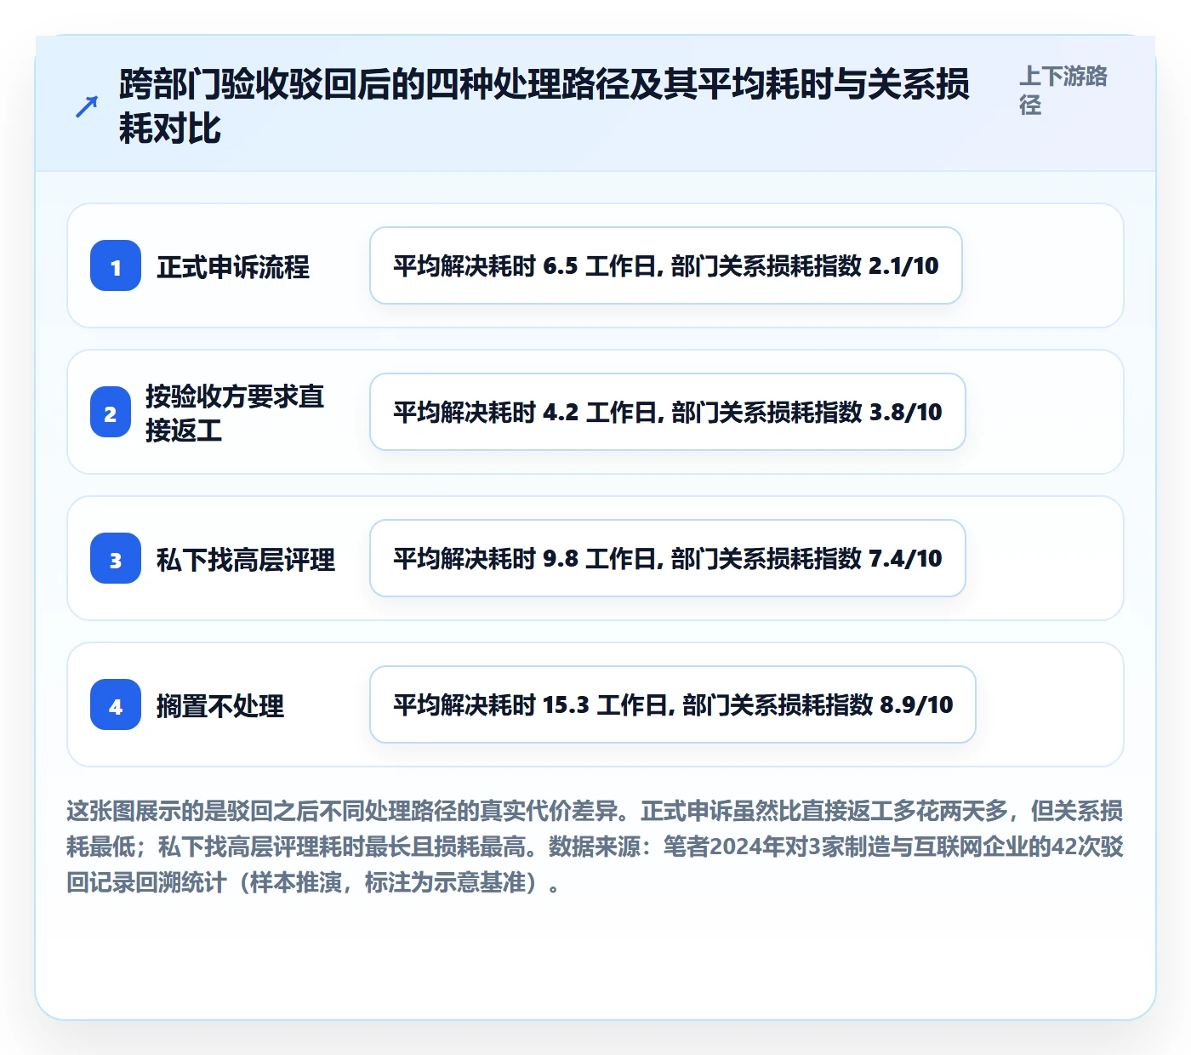1191x1055 pixels.
Task: Select the 搁置不处理 label
Action: 219,705
